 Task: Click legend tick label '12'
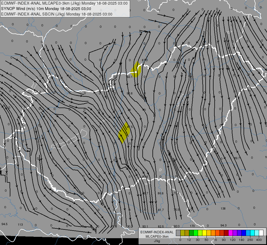point(189,240)
